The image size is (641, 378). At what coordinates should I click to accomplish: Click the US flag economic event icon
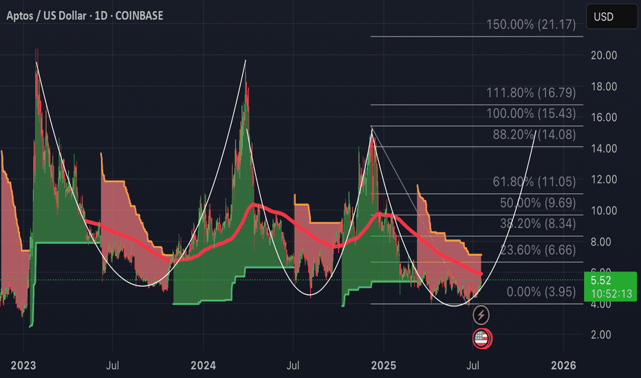tap(481, 337)
